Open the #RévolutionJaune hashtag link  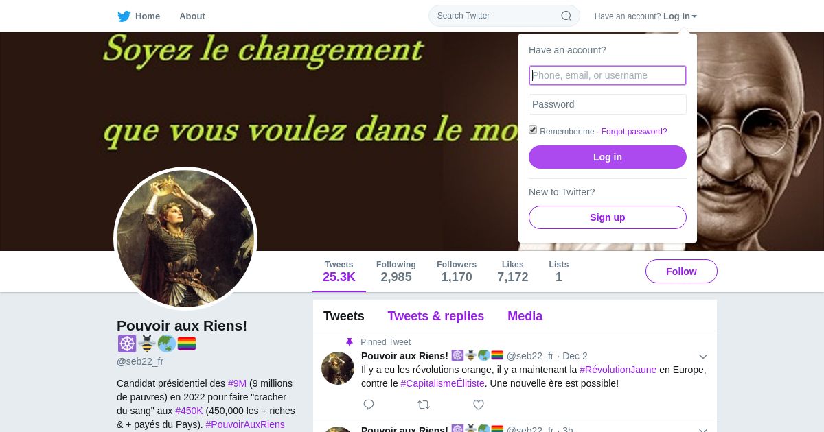pyautogui.click(x=618, y=370)
